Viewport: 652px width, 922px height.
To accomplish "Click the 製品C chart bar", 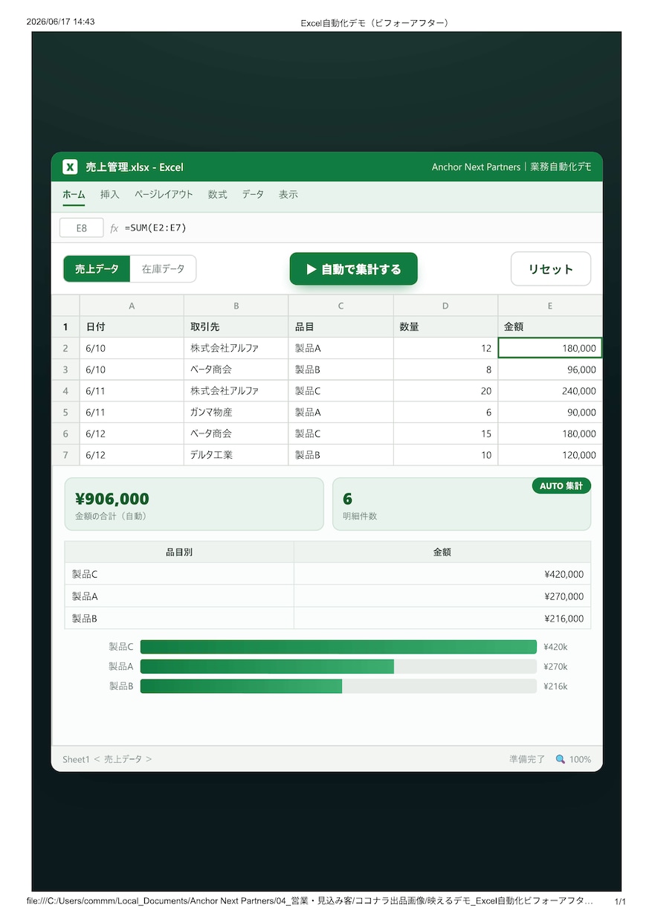I will (338, 647).
